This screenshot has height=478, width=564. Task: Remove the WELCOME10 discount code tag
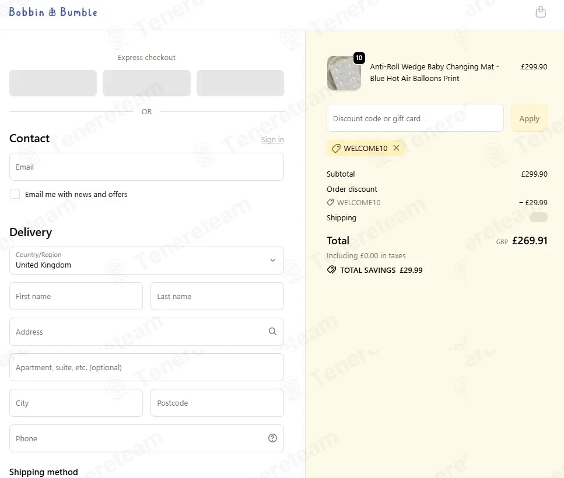pyautogui.click(x=397, y=148)
